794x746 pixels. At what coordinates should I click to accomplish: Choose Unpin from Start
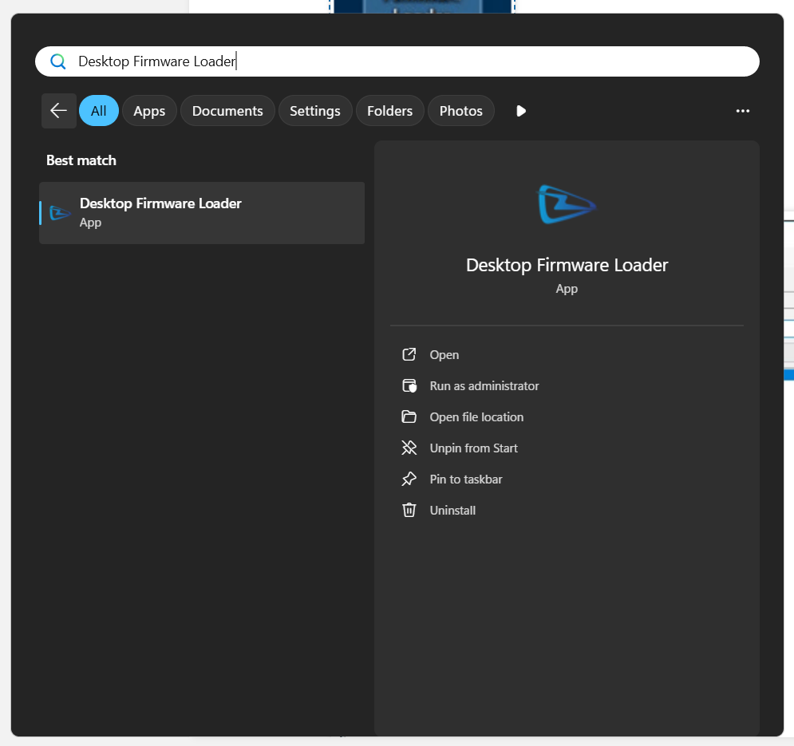coord(473,448)
